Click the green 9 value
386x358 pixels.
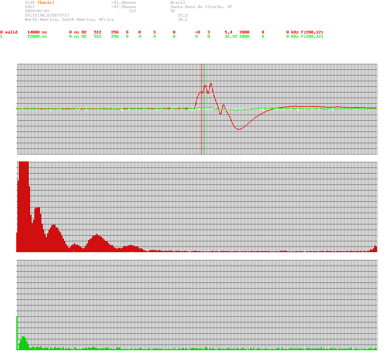pos(196,36)
